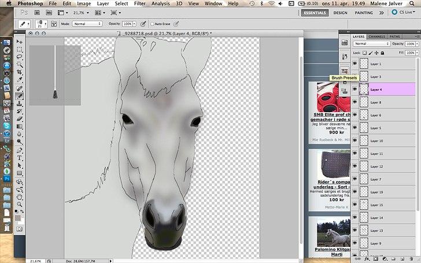Select the Rectangular Marquee tool
This screenshot has width=421, height=263.
pos(20,50)
